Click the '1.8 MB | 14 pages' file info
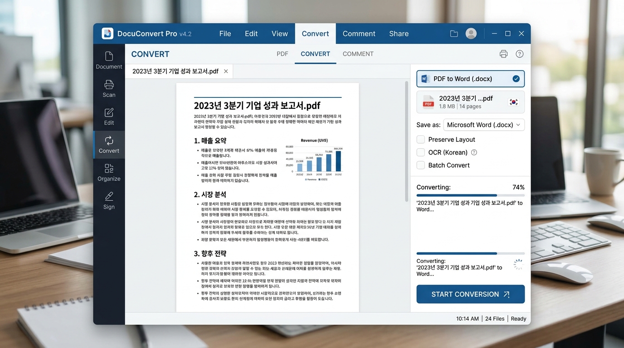Viewport: 624px width, 348px height. tap(460, 106)
